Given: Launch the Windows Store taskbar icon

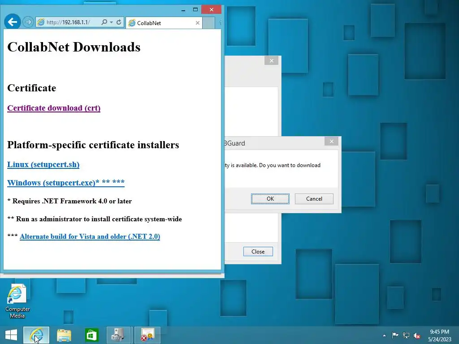Looking at the screenshot, I should point(91,335).
